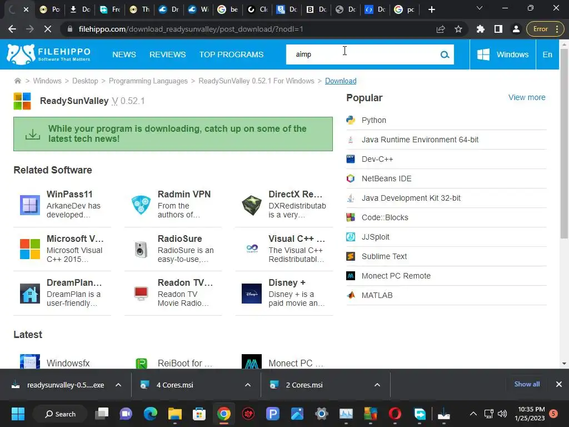Open File Explorer from taskbar

click(x=175, y=414)
